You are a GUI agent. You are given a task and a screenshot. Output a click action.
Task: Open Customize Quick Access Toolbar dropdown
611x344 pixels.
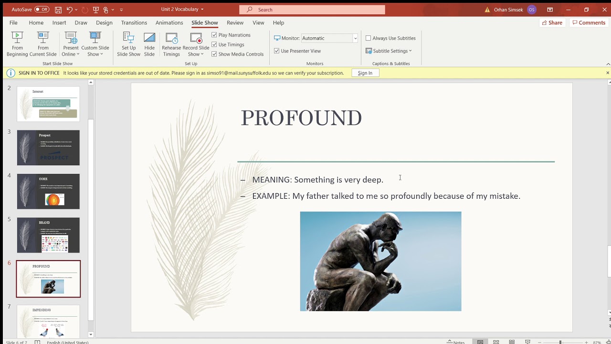(x=121, y=10)
